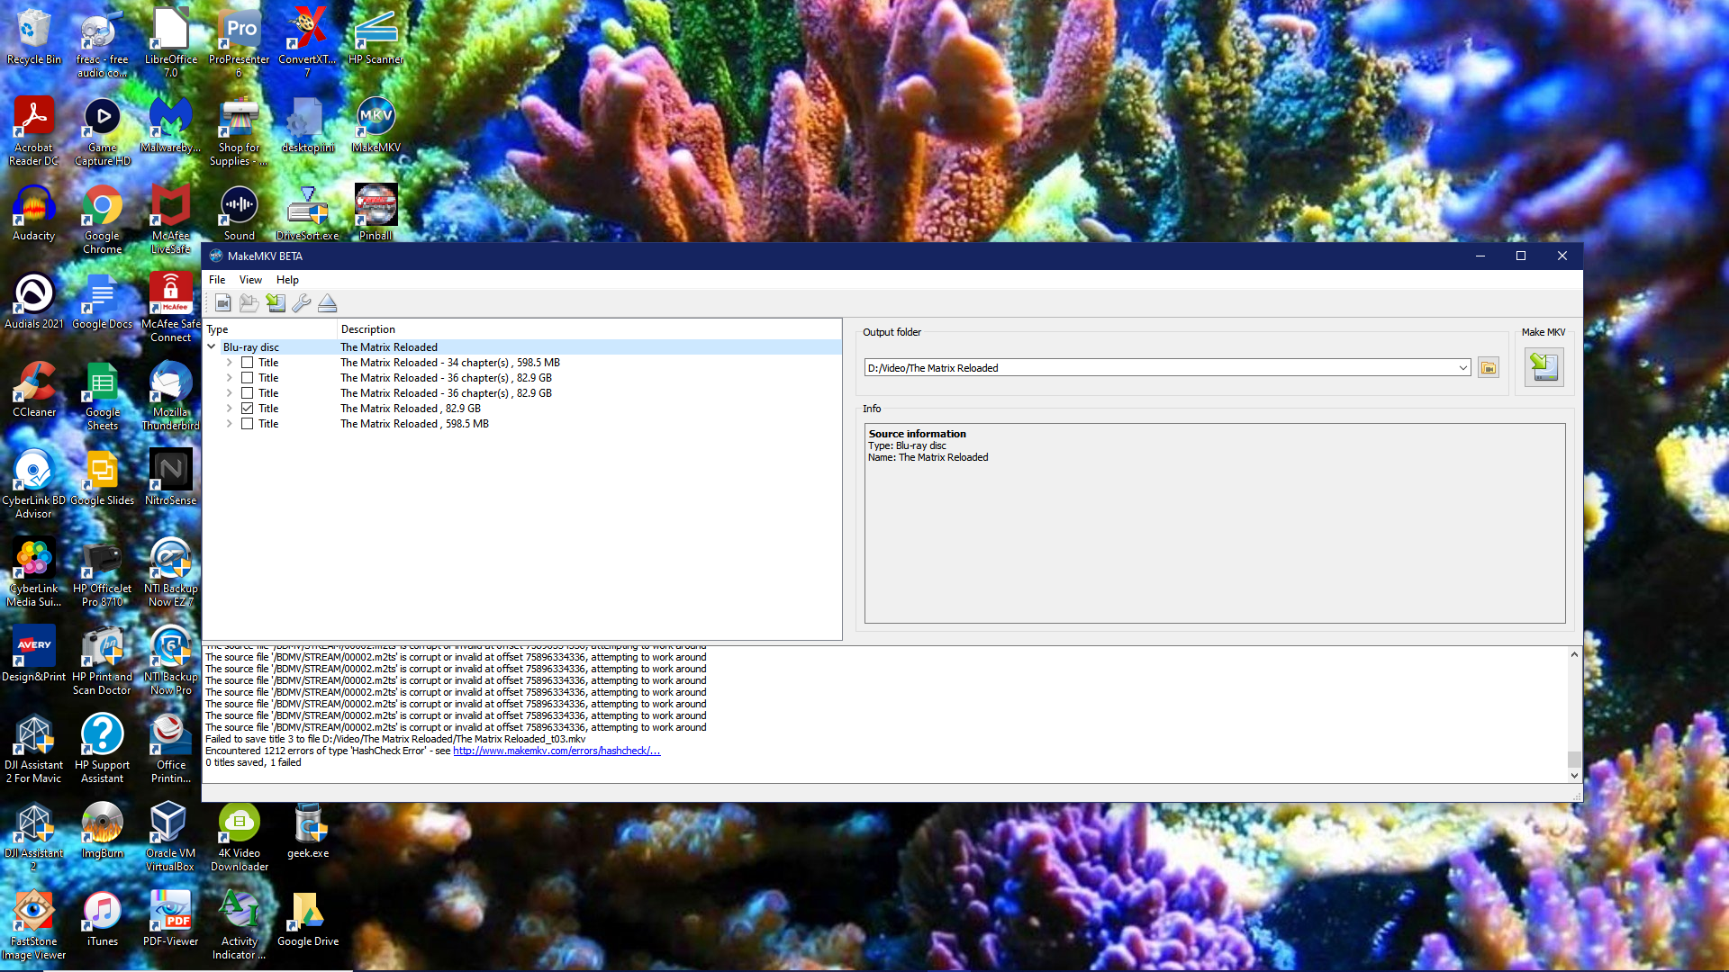Select the Google Sheets desktop icon
Image resolution: width=1729 pixels, height=972 pixels.
(103, 396)
